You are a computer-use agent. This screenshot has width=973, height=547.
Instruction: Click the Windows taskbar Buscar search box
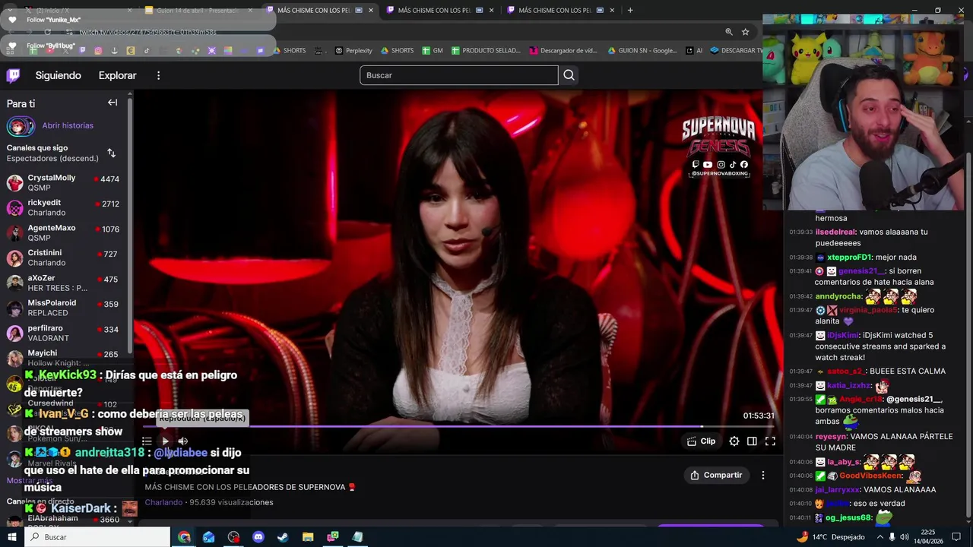(97, 537)
